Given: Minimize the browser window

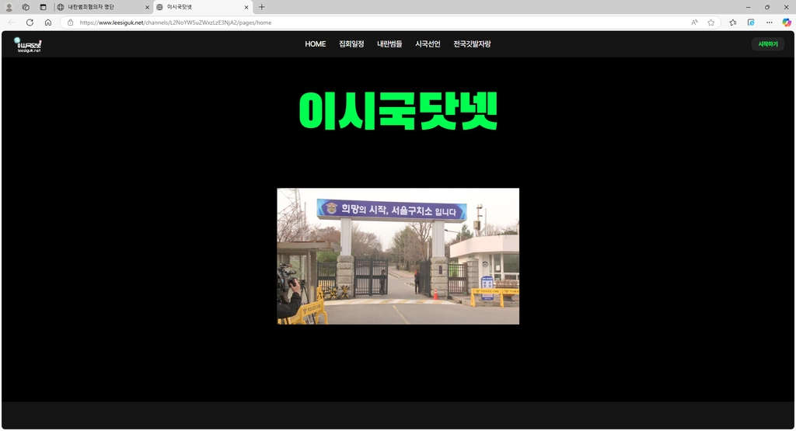Looking at the screenshot, I should (748, 7).
